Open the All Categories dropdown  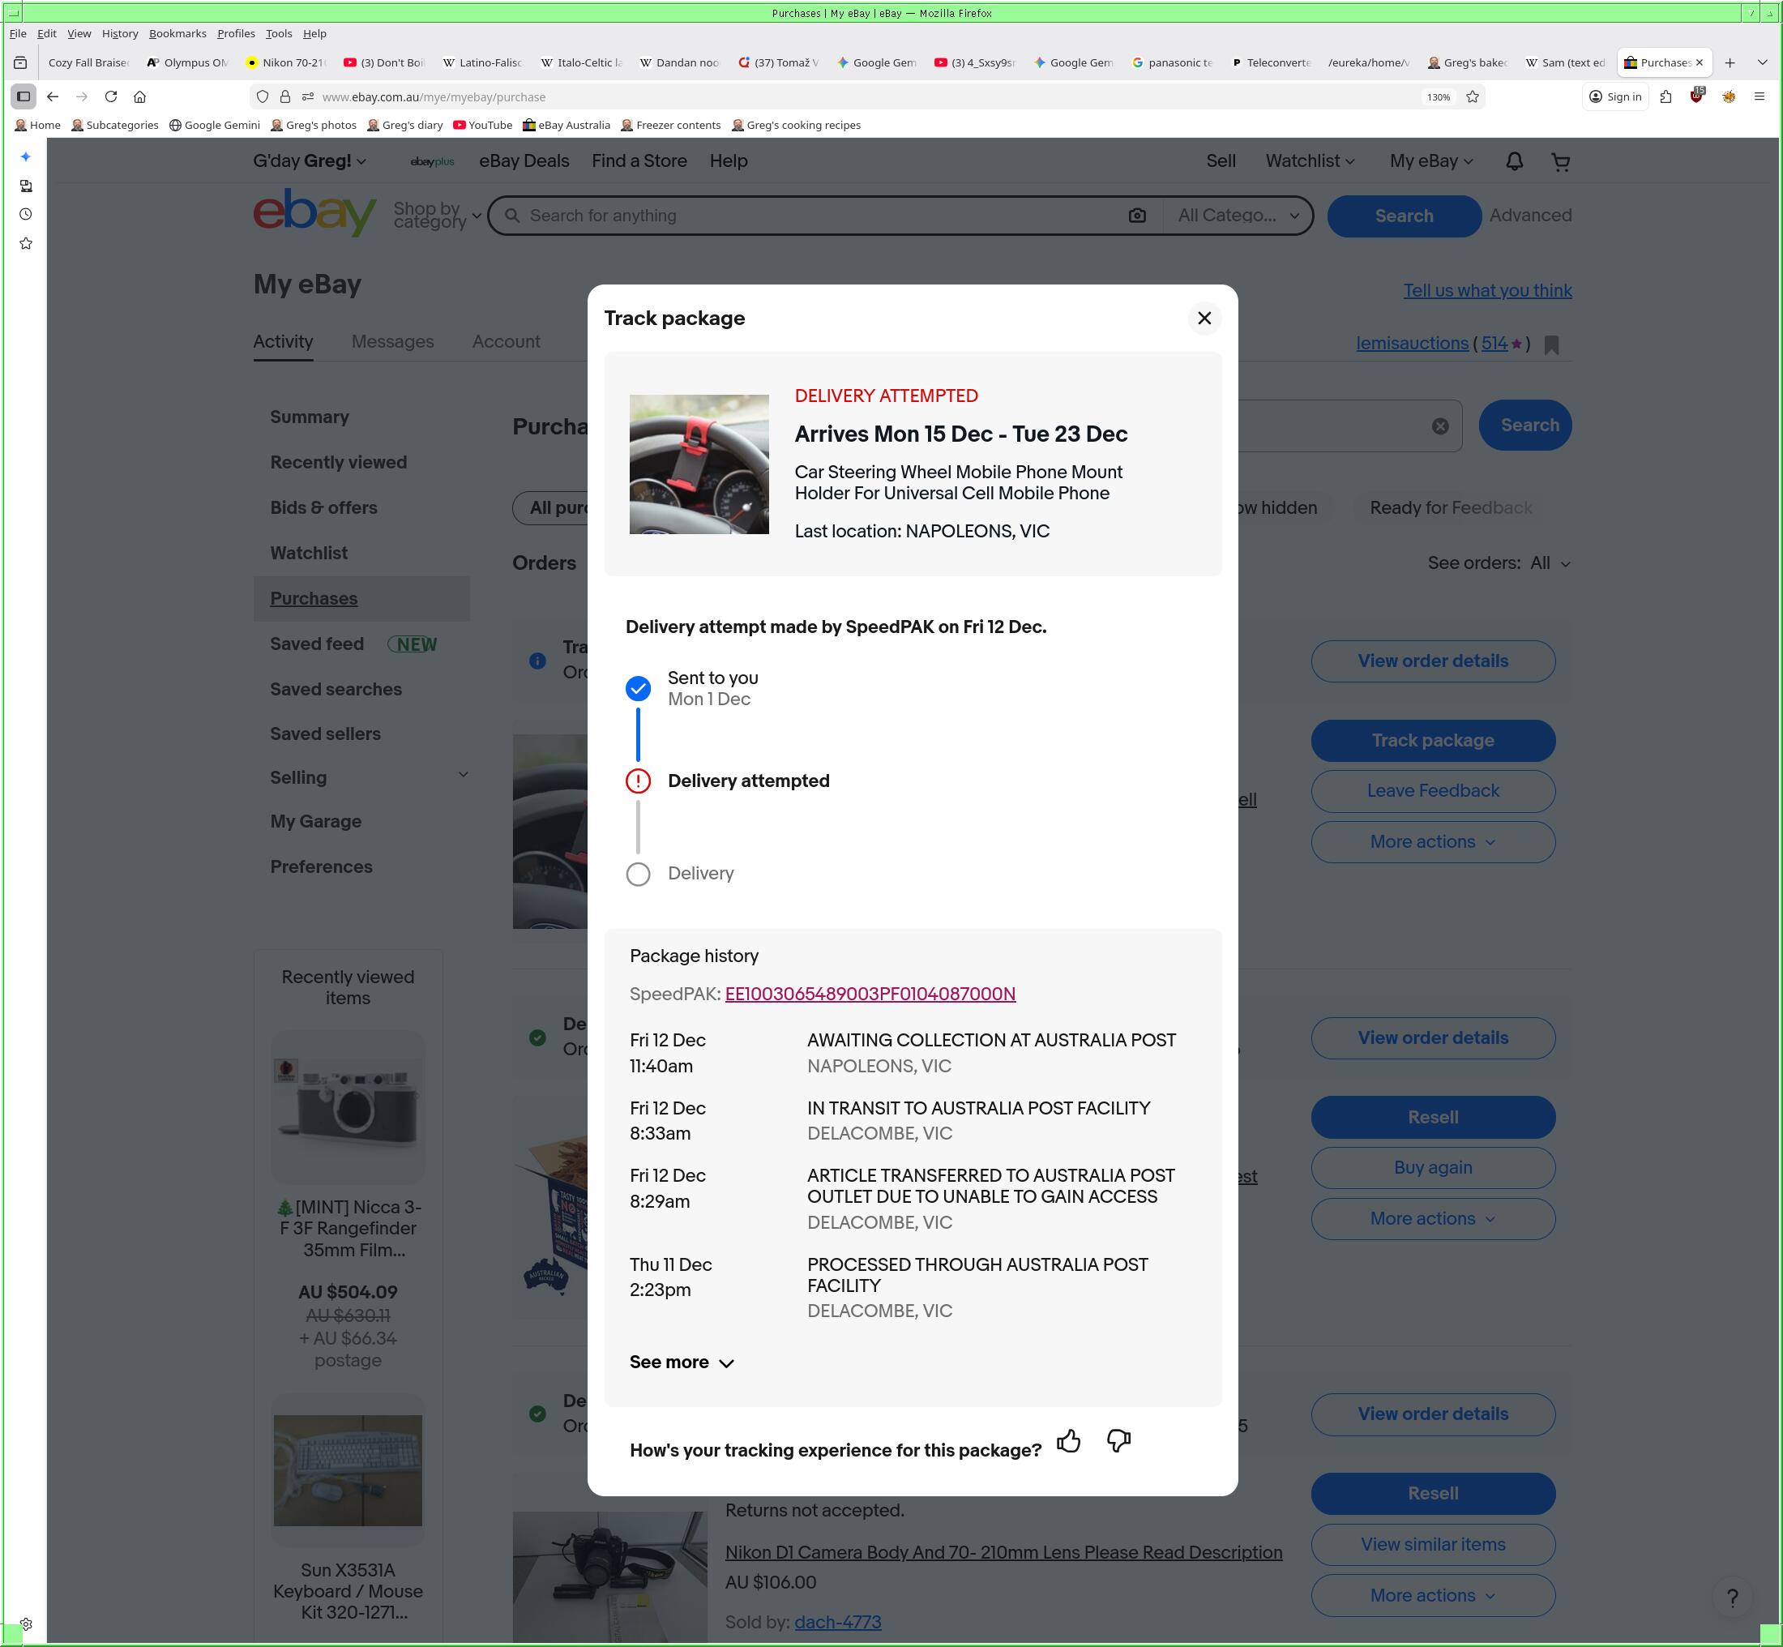coord(1238,216)
